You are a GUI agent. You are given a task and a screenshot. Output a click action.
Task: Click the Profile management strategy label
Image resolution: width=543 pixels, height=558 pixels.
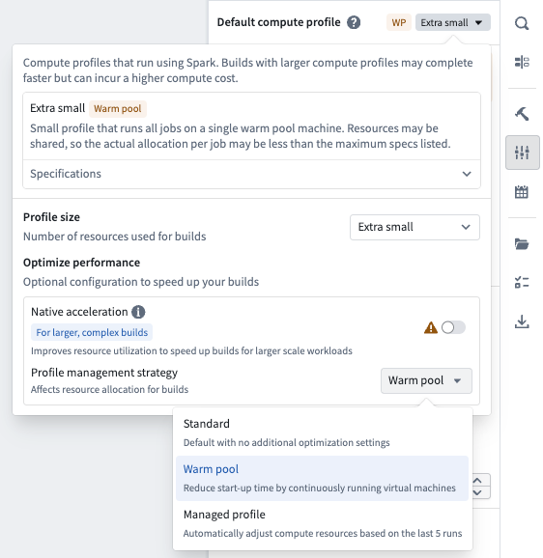coord(104,373)
